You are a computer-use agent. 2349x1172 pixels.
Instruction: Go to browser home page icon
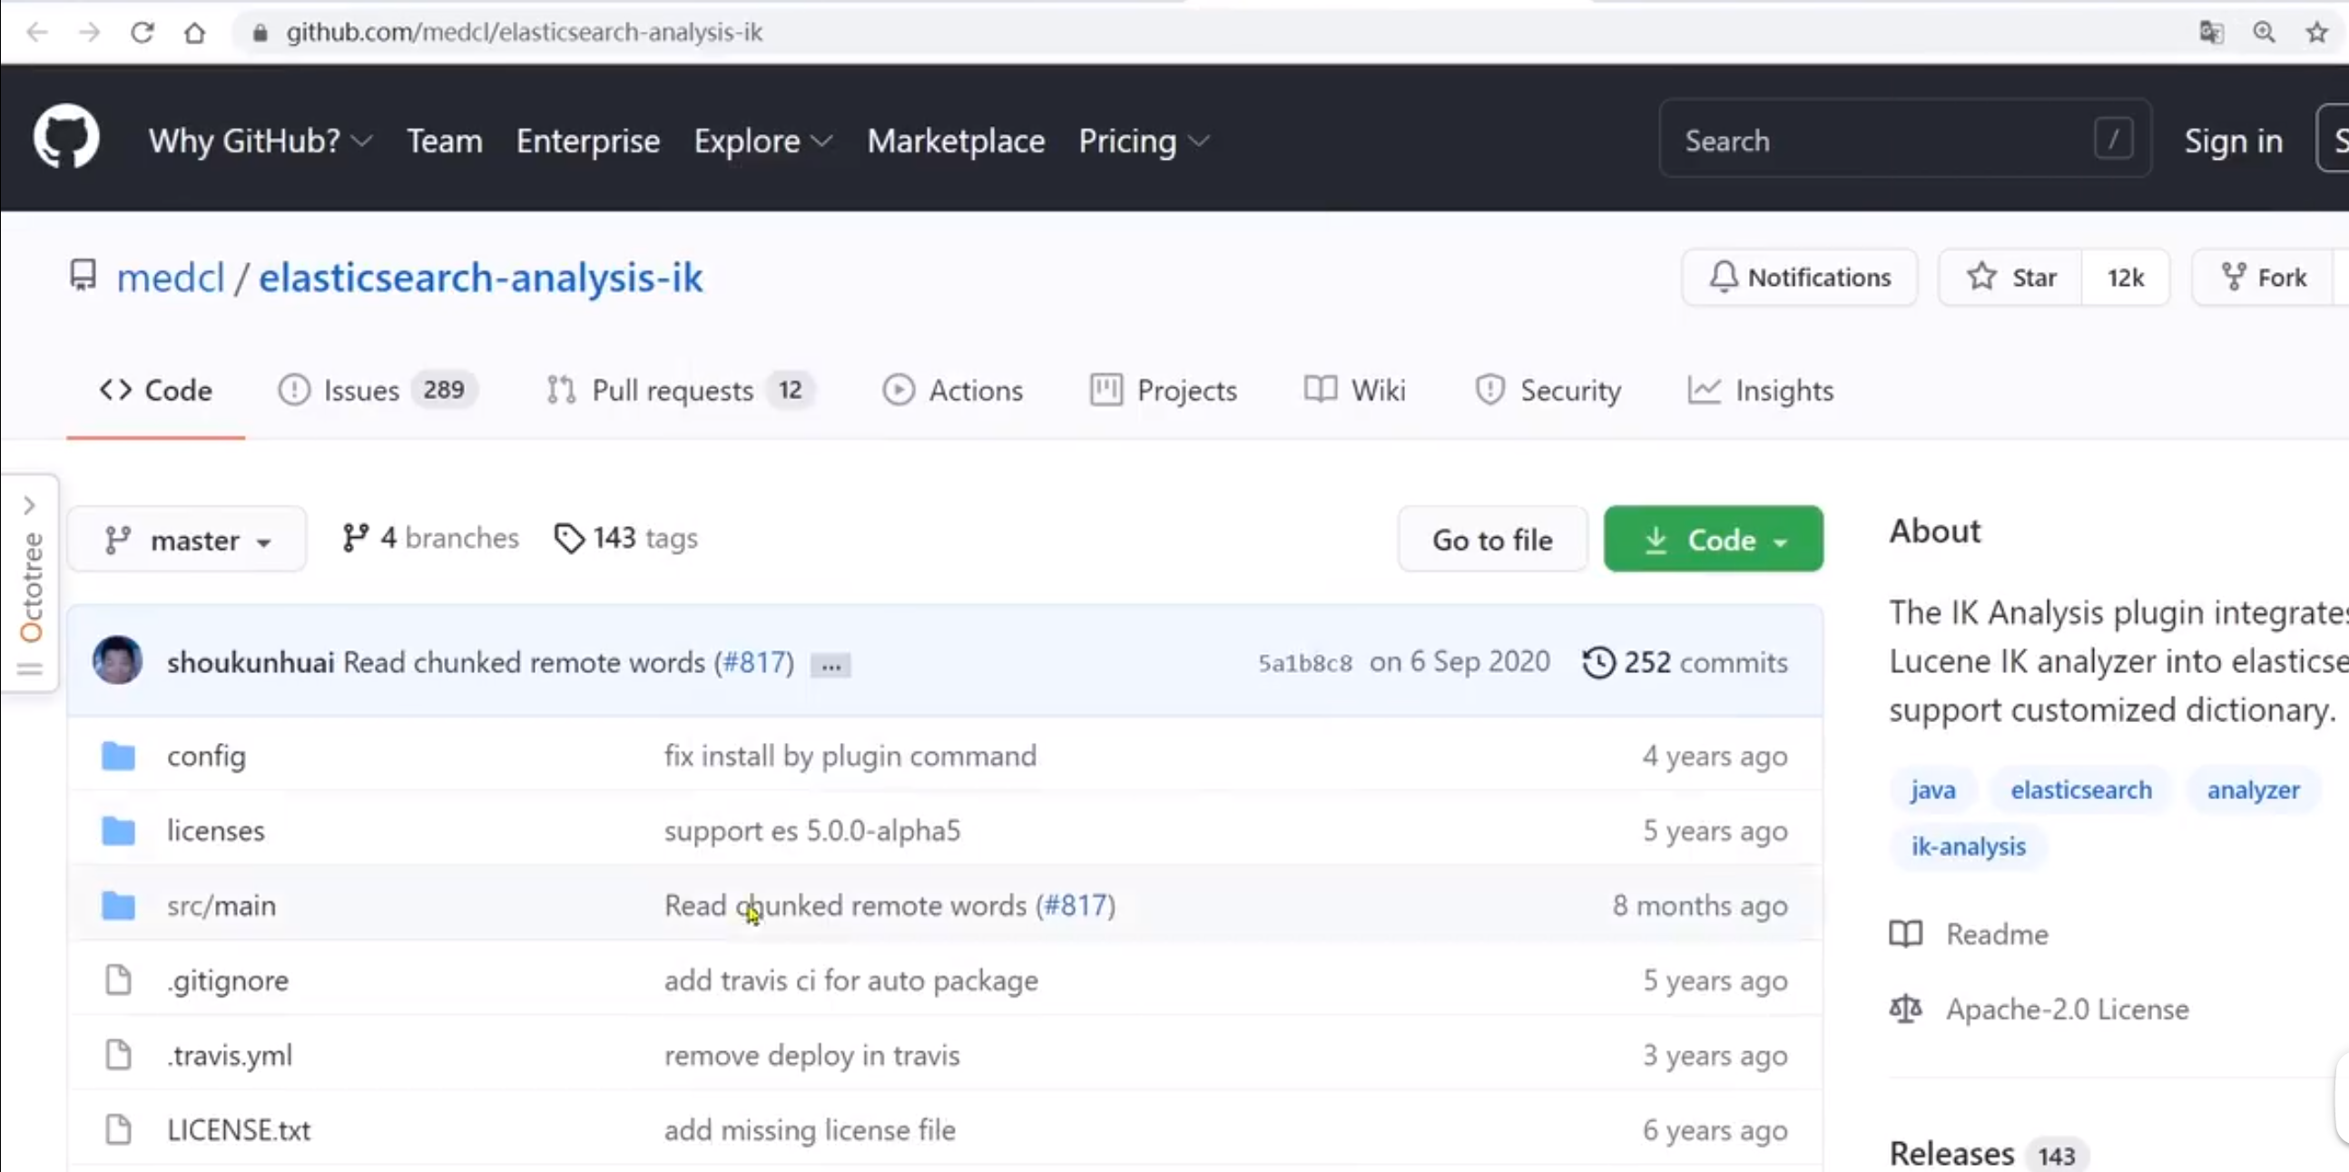point(194,33)
